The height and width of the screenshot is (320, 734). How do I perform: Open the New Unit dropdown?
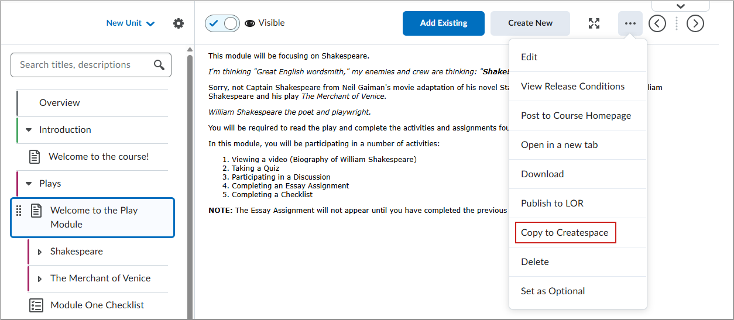click(x=131, y=23)
